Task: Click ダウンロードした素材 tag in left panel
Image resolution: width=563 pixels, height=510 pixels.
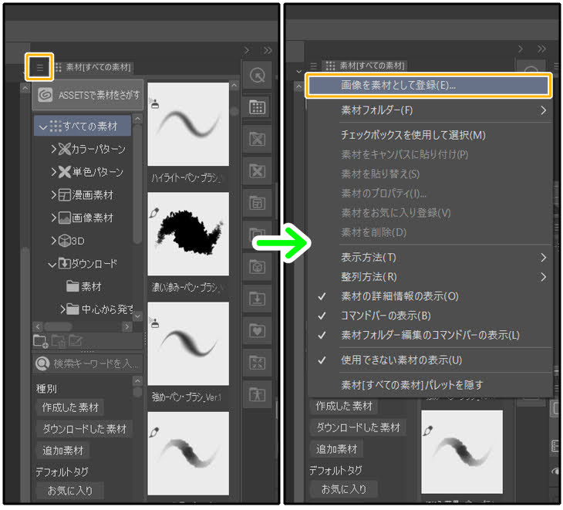Action: pos(84,429)
